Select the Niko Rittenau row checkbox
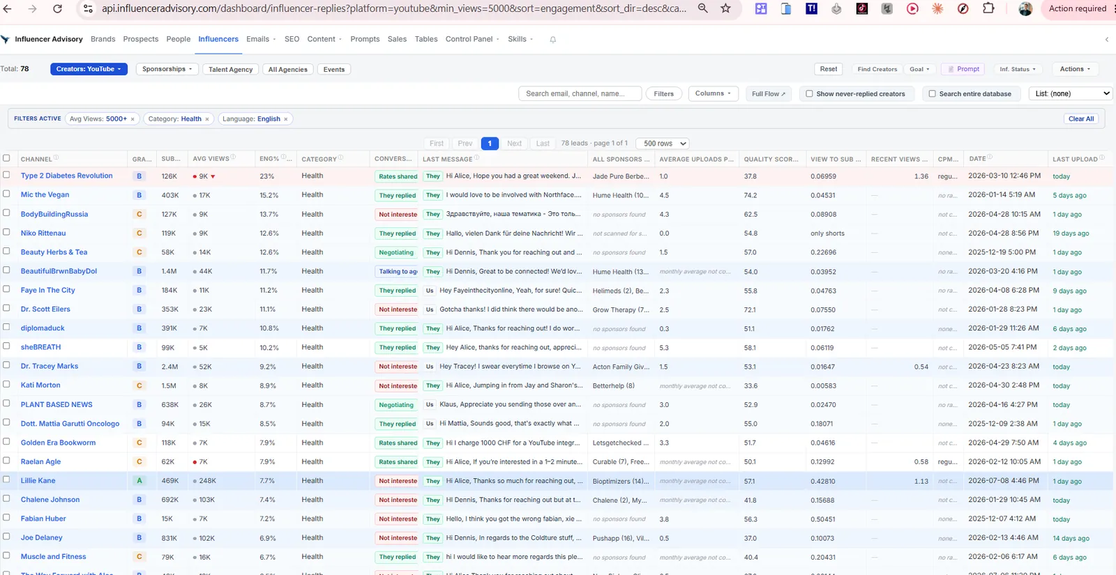 click(6, 232)
